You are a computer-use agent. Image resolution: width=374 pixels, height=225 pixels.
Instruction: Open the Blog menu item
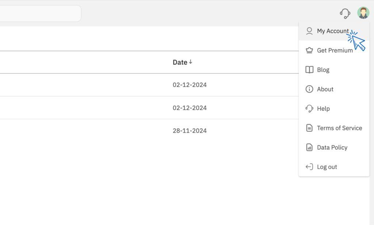(323, 70)
